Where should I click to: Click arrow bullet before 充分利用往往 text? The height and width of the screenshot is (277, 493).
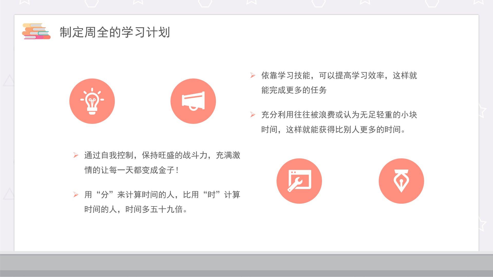[x=253, y=115]
